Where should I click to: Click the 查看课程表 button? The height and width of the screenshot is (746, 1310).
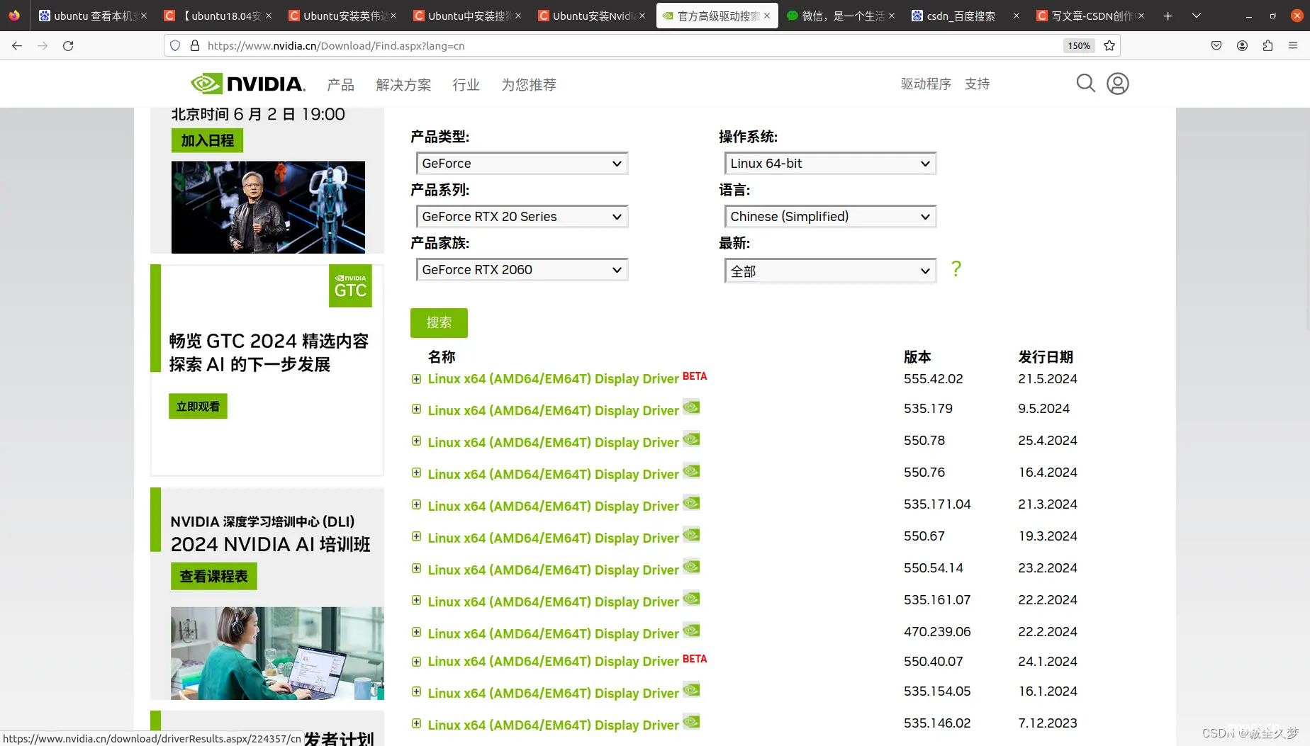pos(213,576)
